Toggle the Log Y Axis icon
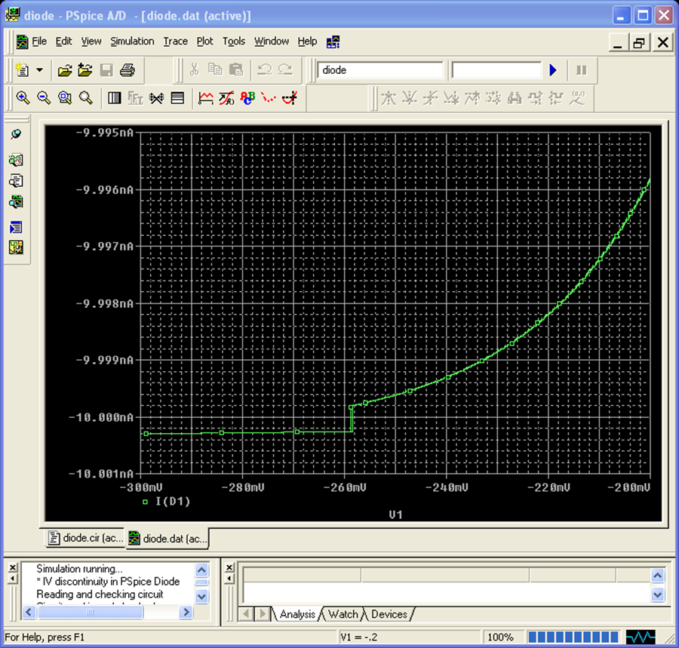The image size is (679, 648). click(x=177, y=98)
